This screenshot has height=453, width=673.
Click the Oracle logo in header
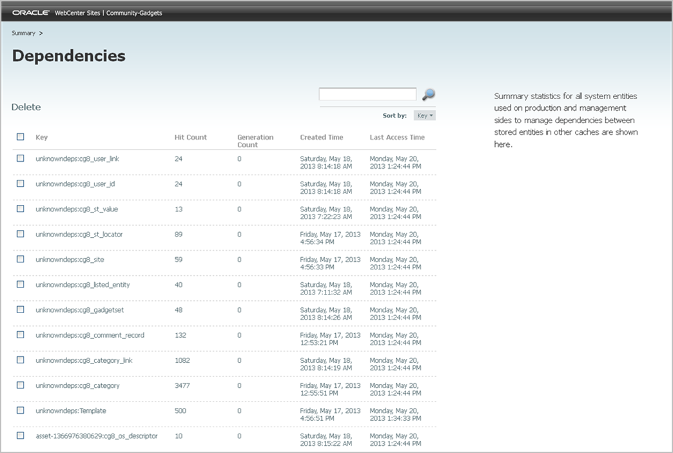tap(30, 13)
